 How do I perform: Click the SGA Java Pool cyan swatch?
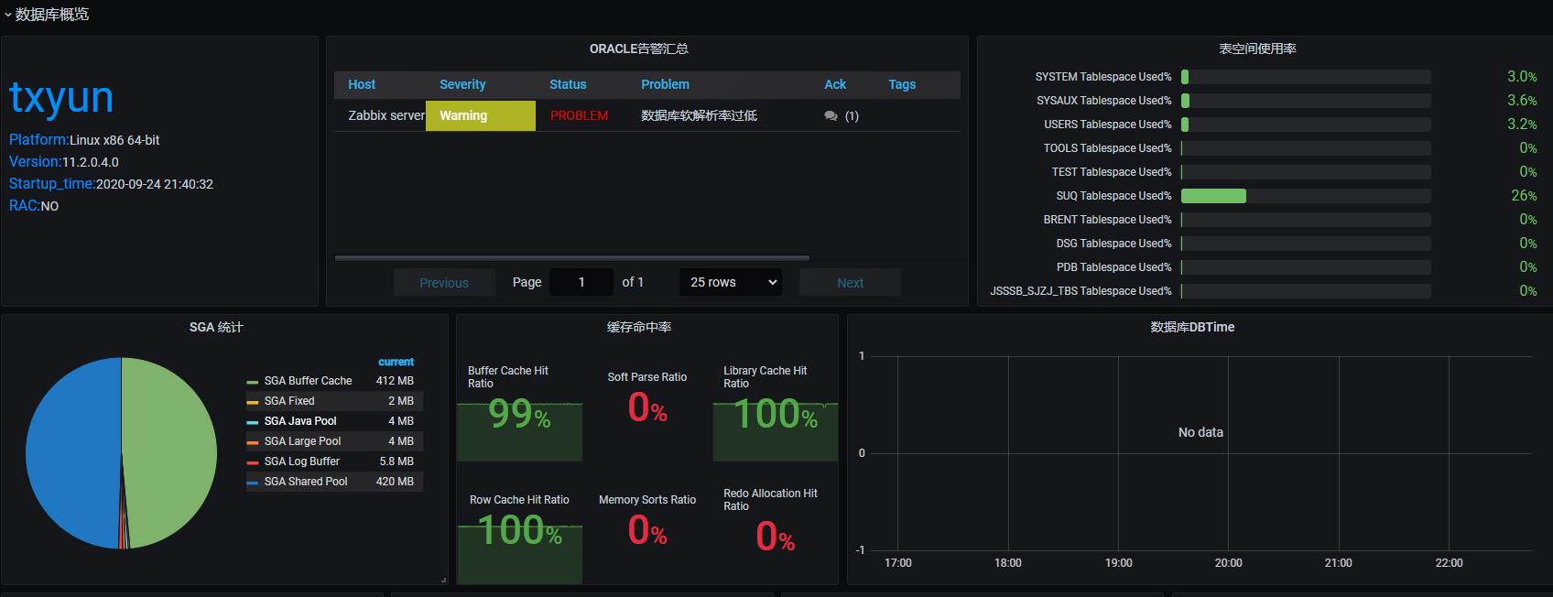tap(253, 422)
